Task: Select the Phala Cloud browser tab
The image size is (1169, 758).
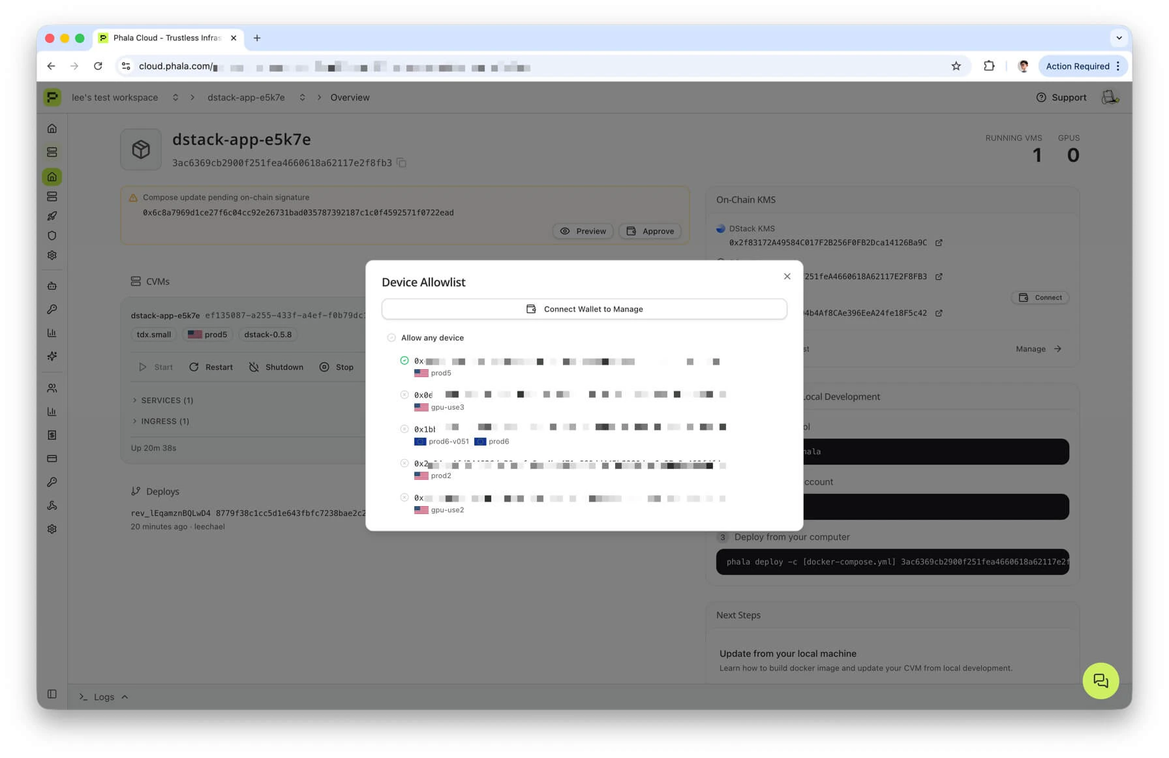Action: [x=167, y=38]
